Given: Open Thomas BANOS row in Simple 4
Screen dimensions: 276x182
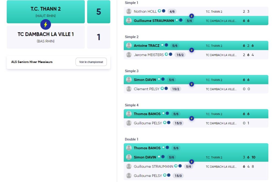Looking at the screenshot, I should coord(196,114).
